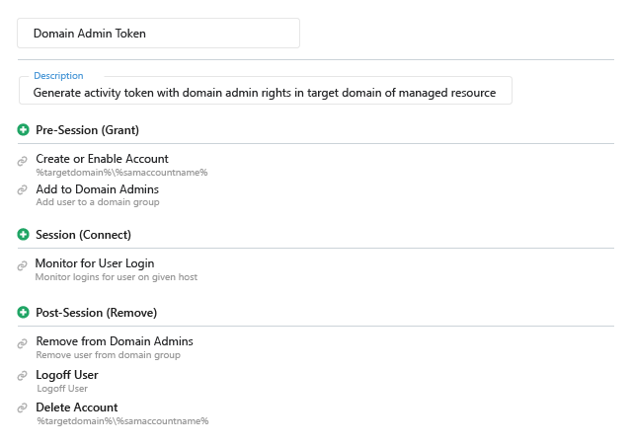632x444 pixels.
Task: Open the Remove from Domain Admins action
Action: [x=115, y=341]
